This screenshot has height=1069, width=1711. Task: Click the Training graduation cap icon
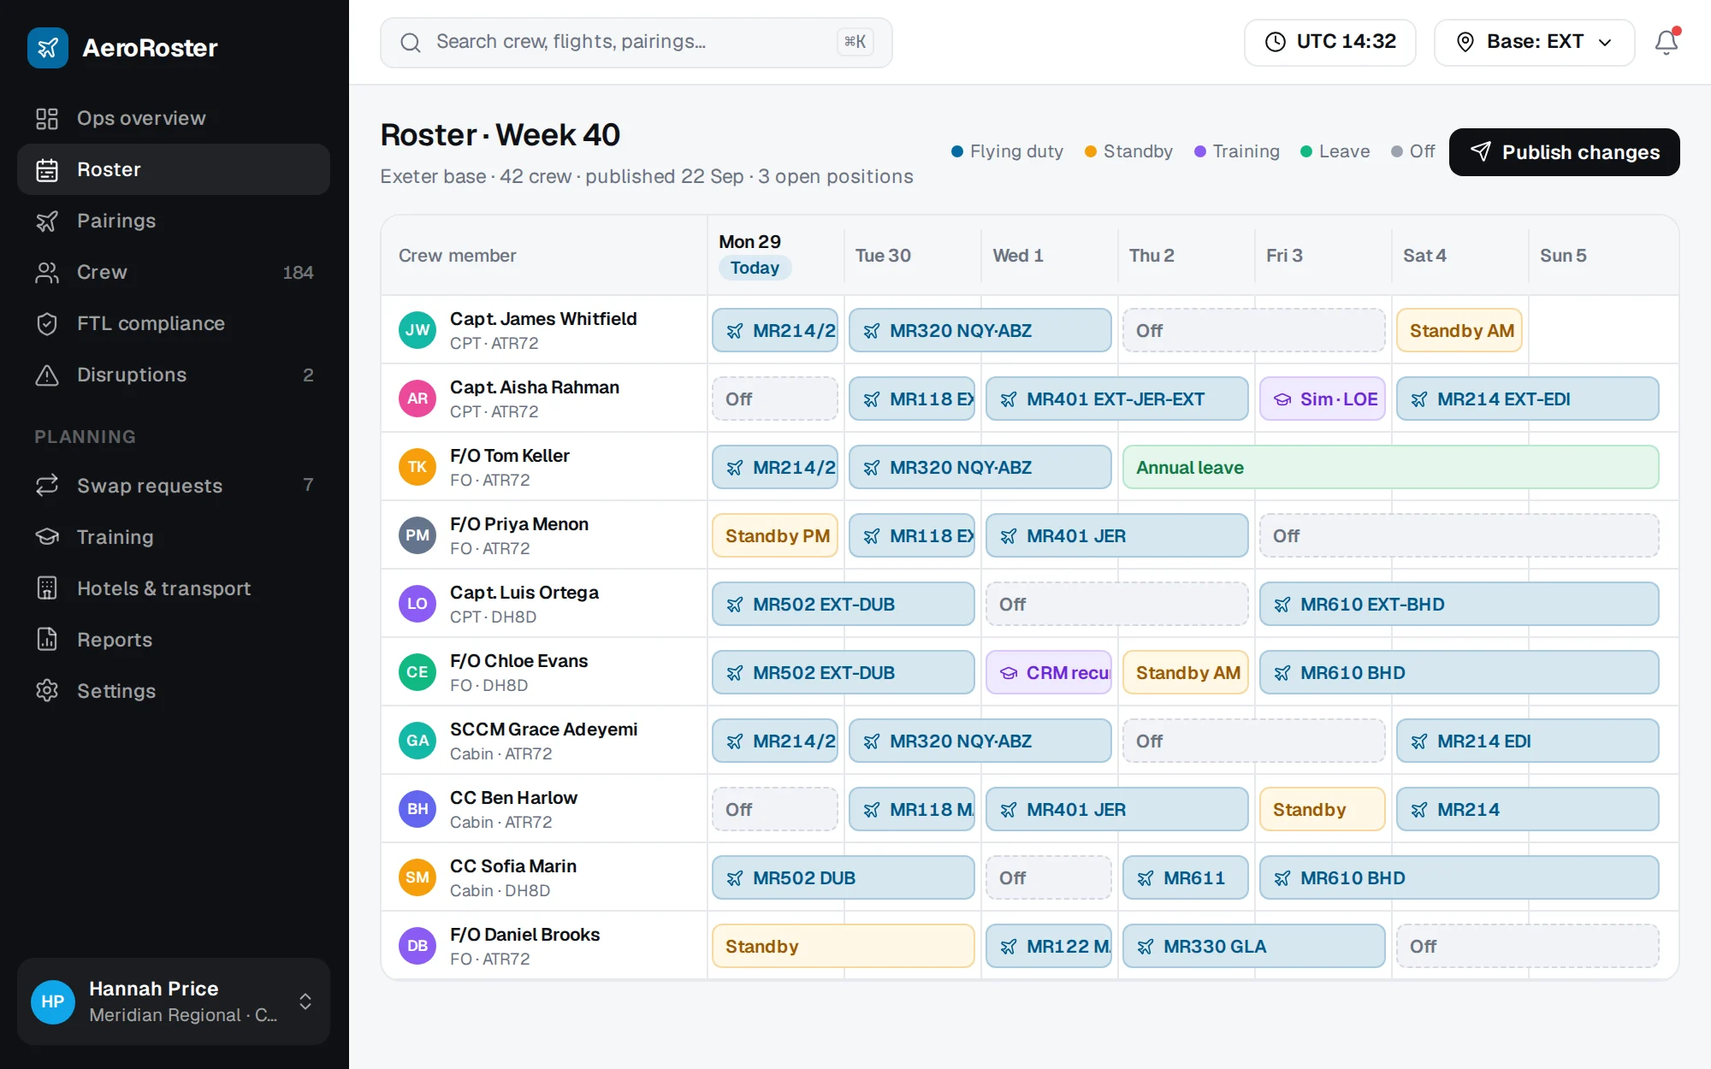[47, 537]
